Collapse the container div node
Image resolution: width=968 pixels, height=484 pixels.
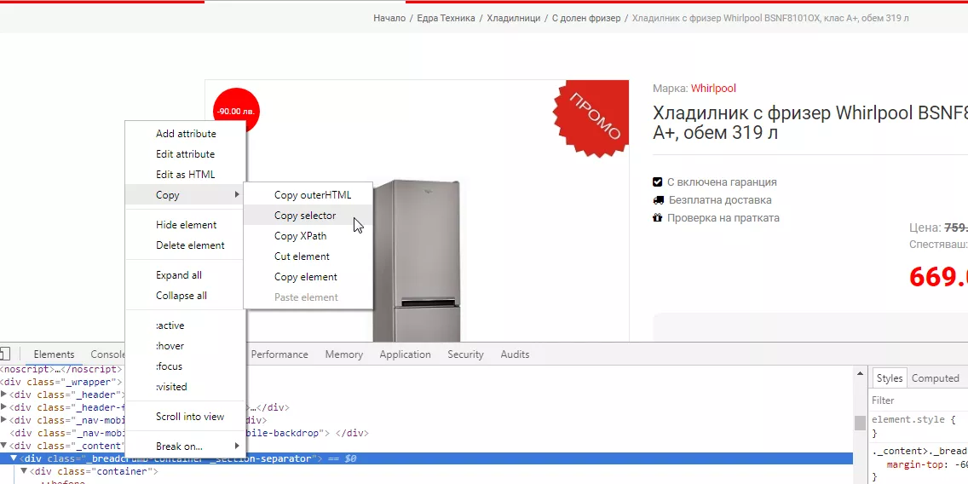24,471
